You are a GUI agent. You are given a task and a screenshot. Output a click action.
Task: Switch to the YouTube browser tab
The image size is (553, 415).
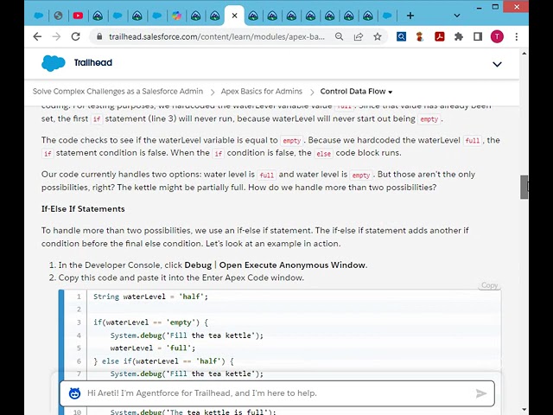78,16
